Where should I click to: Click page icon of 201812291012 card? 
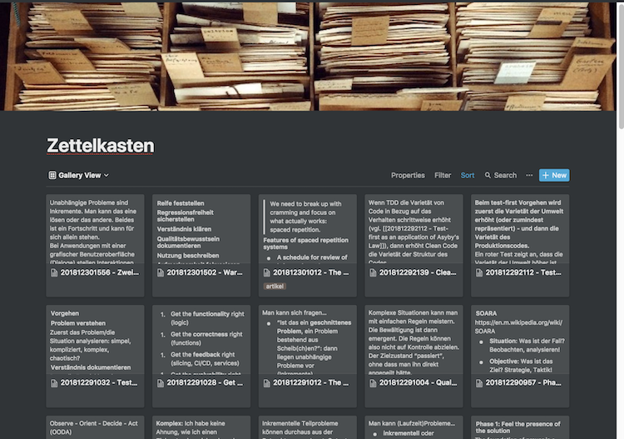[266, 383]
